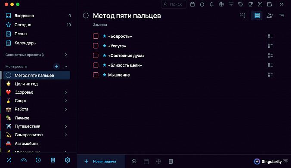The image size is (291, 168).
Task: Open the notifications bell
Action: click(211, 4)
